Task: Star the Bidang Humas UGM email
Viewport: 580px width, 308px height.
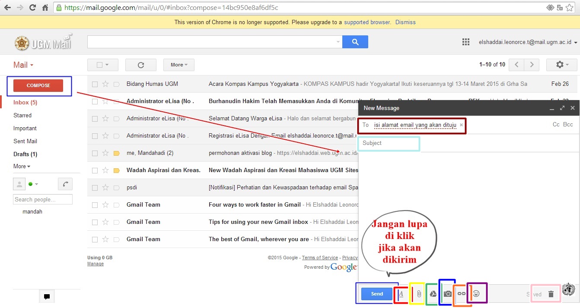Action: click(x=105, y=84)
